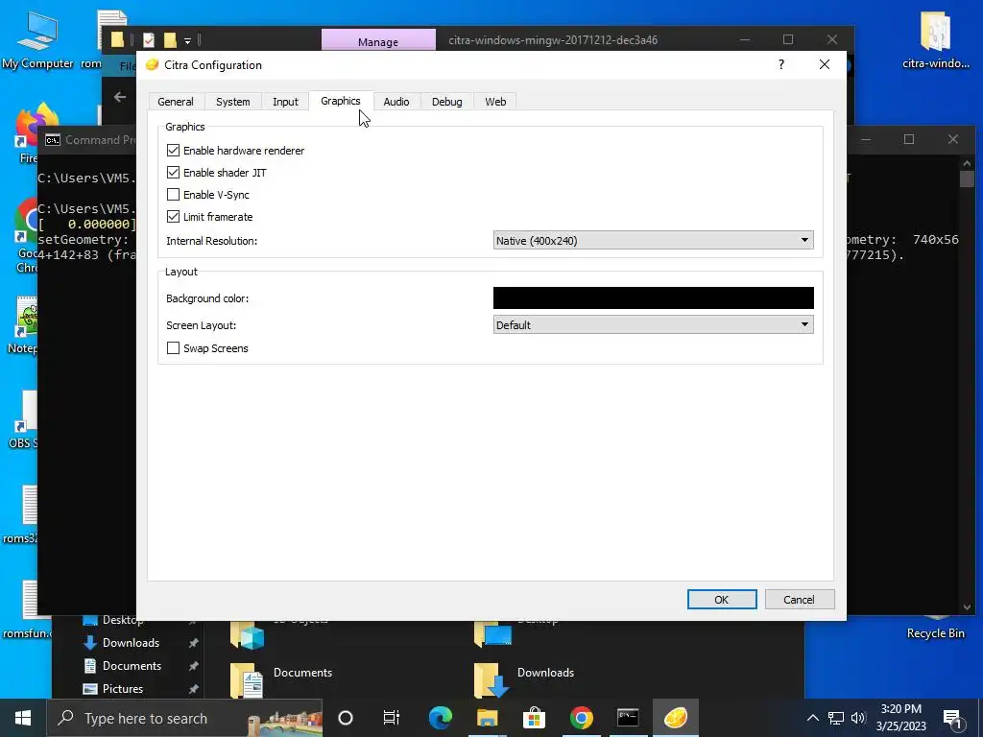
Task: Click Command Prompt scrollbar down arrow
Action: (967, 607)
